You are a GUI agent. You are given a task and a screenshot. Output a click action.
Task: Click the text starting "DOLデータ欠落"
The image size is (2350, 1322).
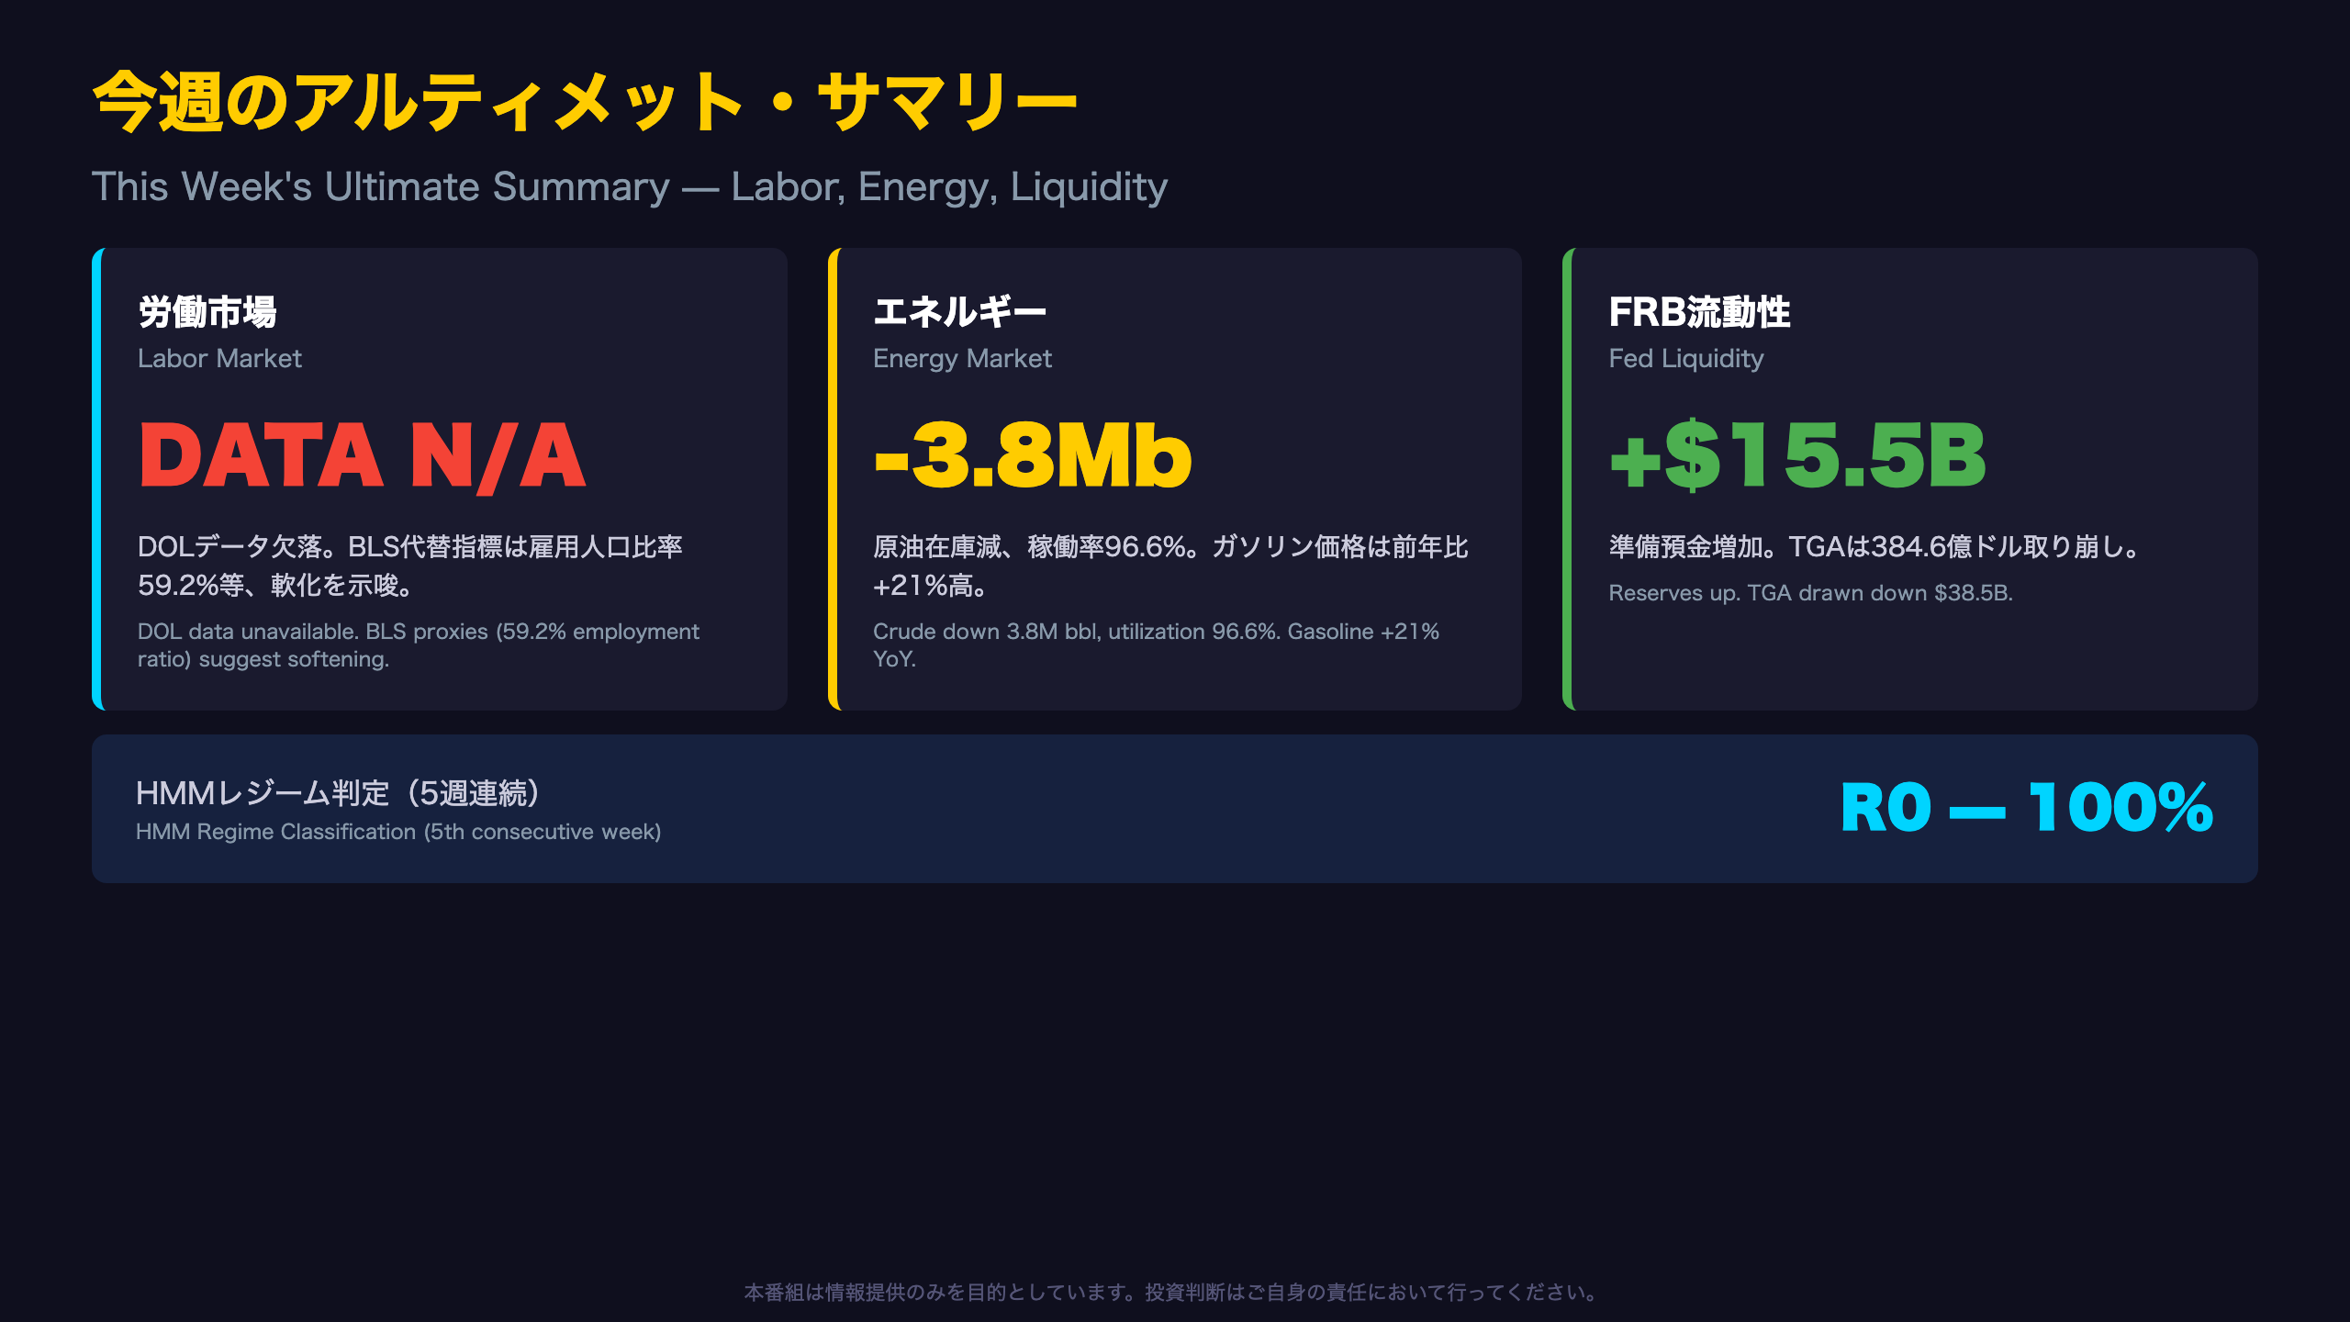410,566
